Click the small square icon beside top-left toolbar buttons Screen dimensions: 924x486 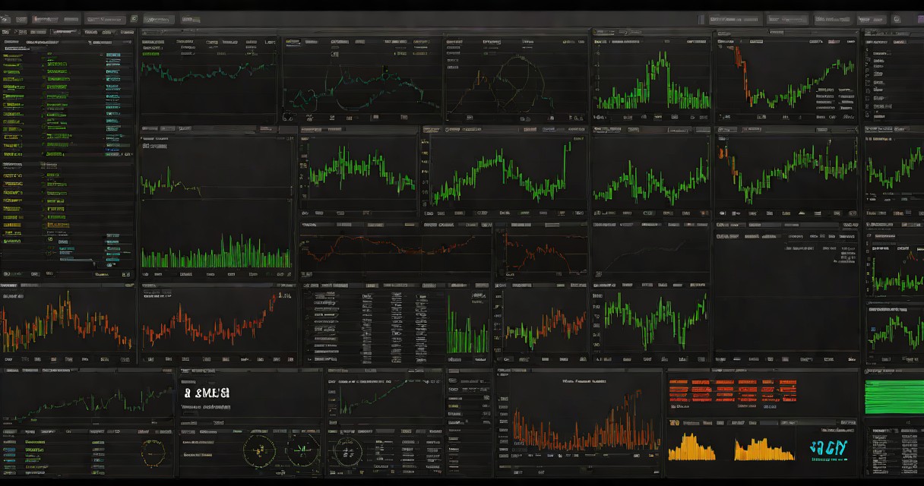pyautogui.click(x=134, y=19)
